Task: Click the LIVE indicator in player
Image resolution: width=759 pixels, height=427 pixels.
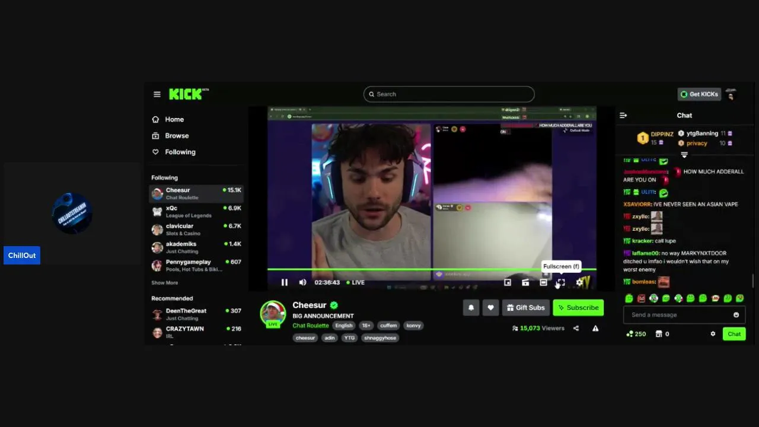Action: click(x=355, y=282)
